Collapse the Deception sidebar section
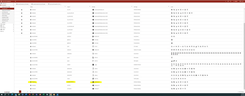The height and width of the screenshot is (96, 245). pyautogui.click(x=7, y=5)
